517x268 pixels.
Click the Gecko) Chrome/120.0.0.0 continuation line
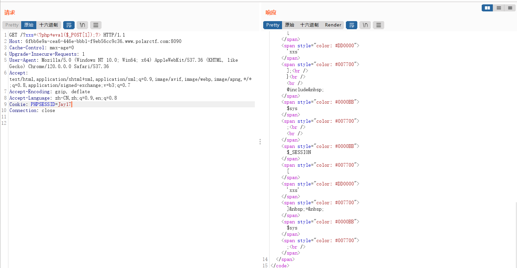tap(59, 66)
